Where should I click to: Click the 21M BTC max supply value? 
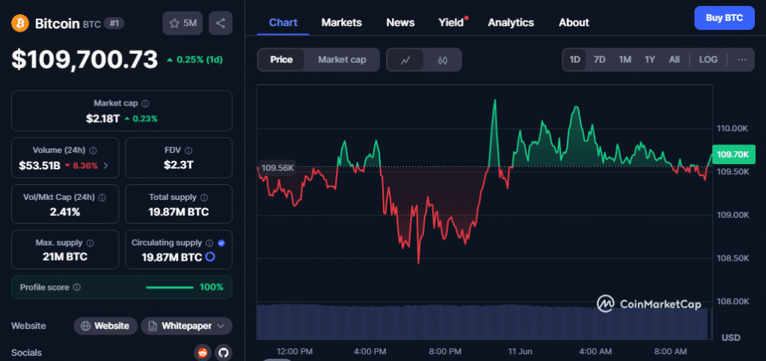coord(64,256)
